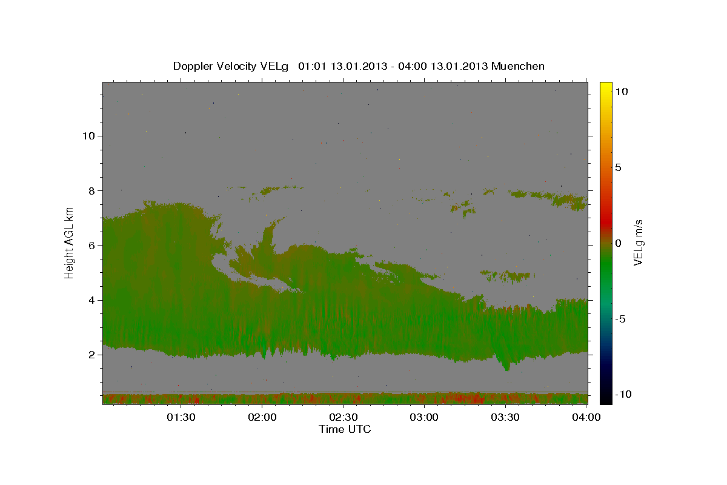
Task: Click the 01:30 time tick label
Action: click(181, 417)
